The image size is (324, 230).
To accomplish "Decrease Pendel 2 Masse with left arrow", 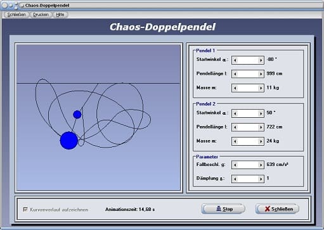I will [x=235, y=141].
